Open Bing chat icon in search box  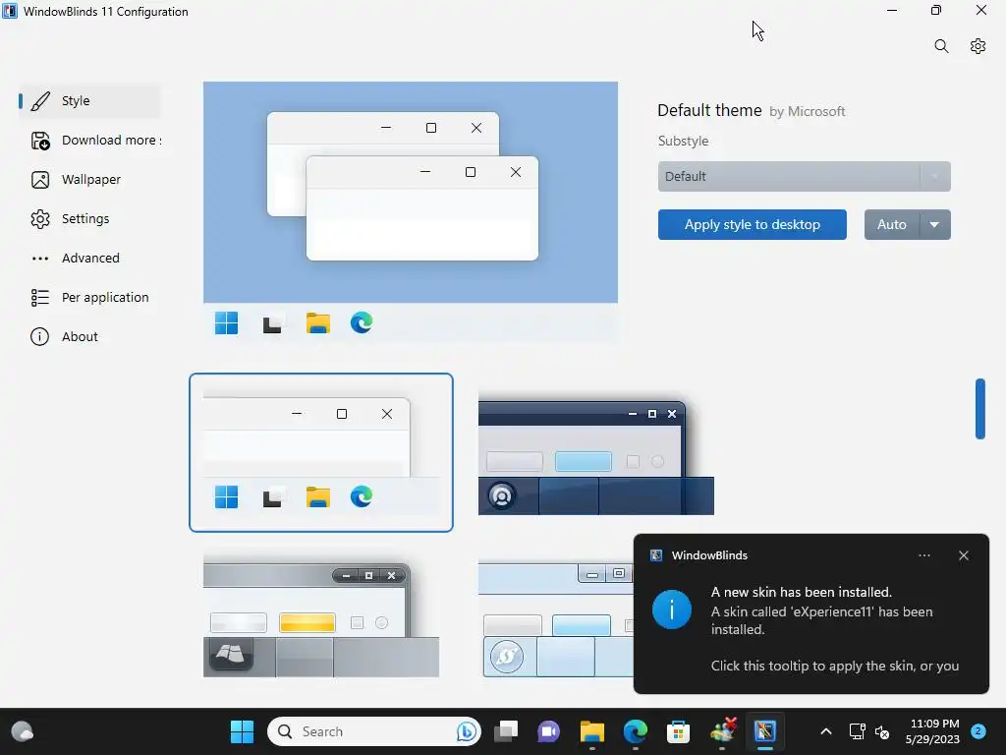(467, 731)
